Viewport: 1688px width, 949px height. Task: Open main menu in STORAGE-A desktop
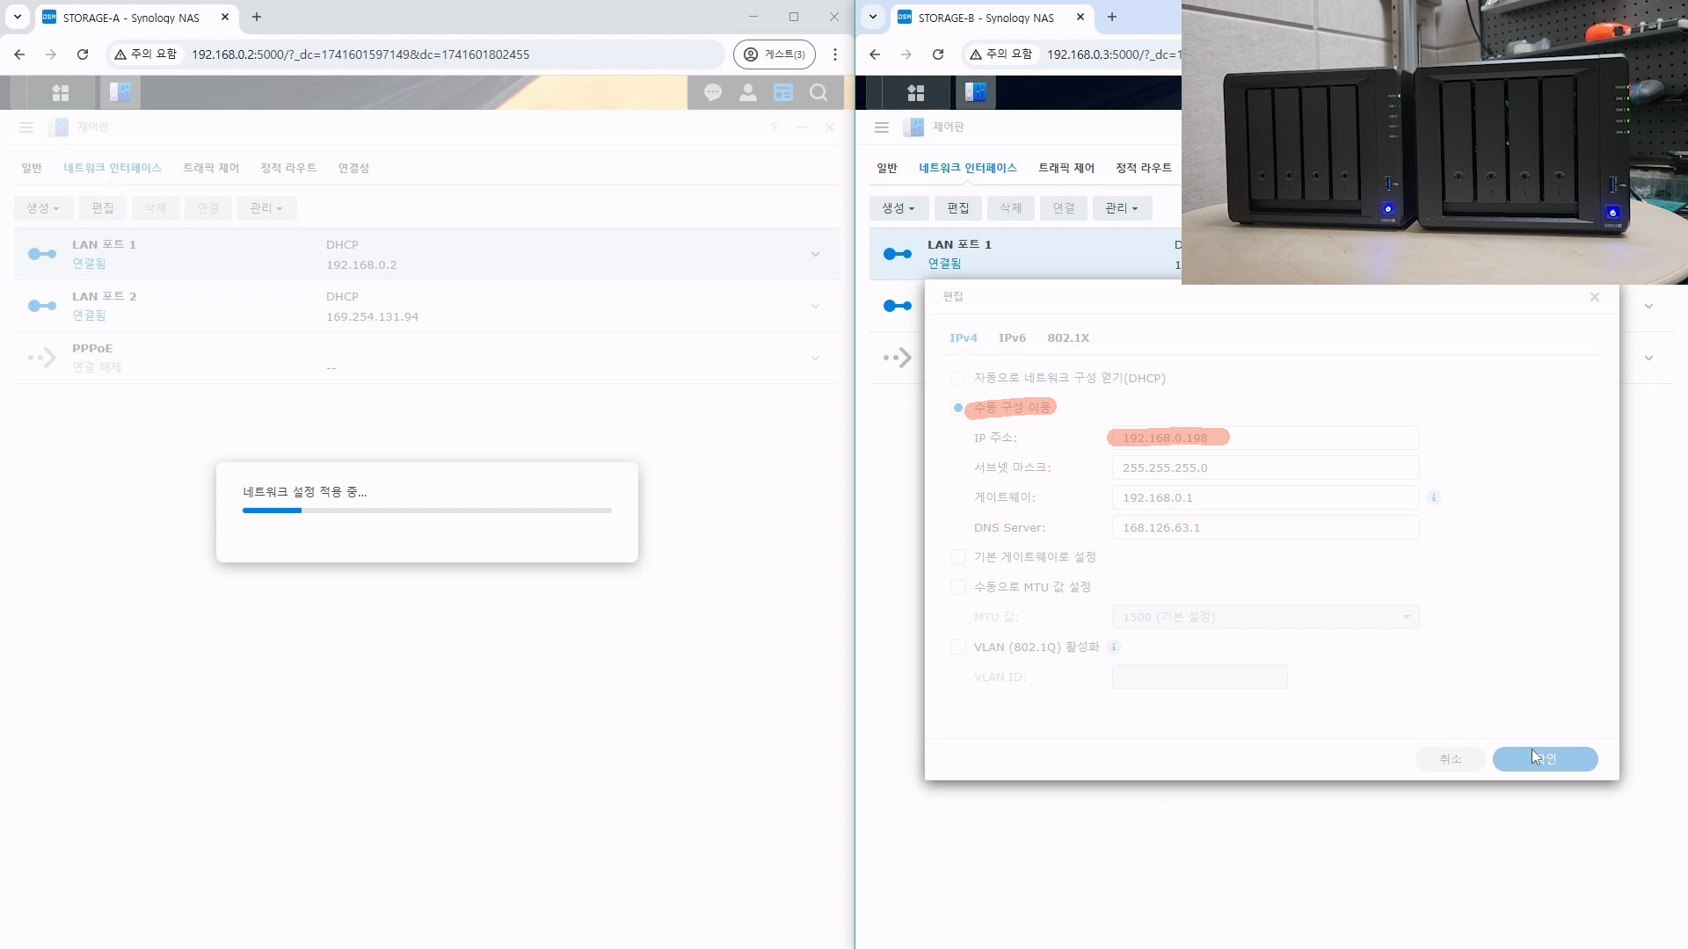(60, 92)
